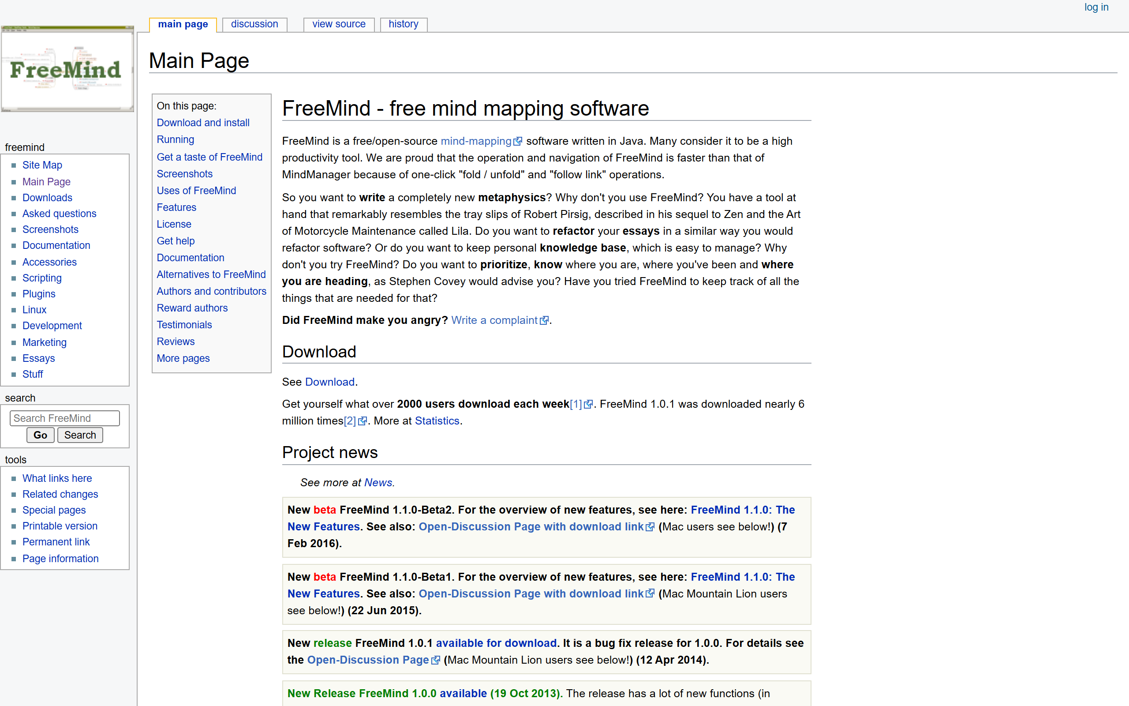
Task: Open the Statistics link
Action: coord(437,421)
